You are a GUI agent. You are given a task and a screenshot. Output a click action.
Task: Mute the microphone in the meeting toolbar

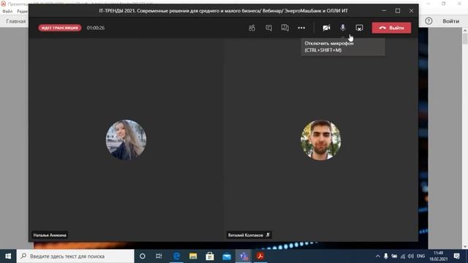coord(343,28)
